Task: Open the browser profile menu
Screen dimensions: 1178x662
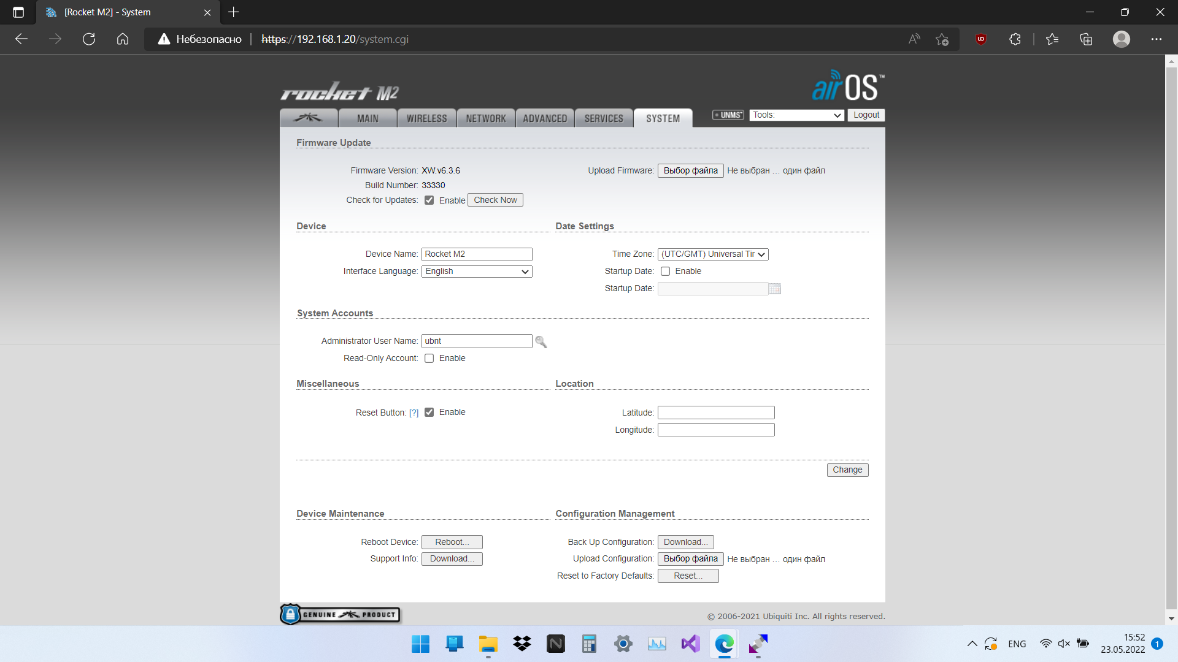Action: (x=1122, y=39)
